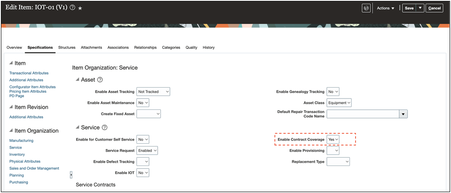Open Enable Provisioning dropdown

pyautogui.click(x=333, y=151)
